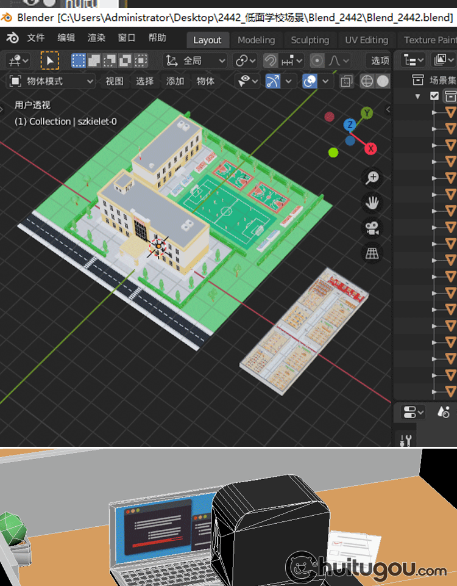This screenshot has height=586, width=457.
Task: Switch to the Texture Paint workspace tab
Action: [429, 40]
